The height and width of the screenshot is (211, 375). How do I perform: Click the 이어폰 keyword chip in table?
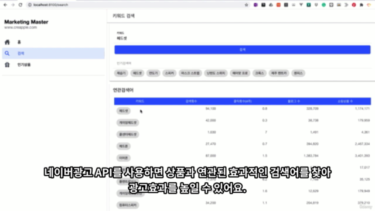(124, 158)
